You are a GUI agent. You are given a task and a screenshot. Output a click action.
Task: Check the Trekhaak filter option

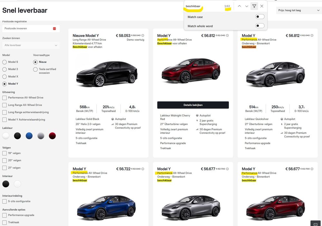point(5,222)
